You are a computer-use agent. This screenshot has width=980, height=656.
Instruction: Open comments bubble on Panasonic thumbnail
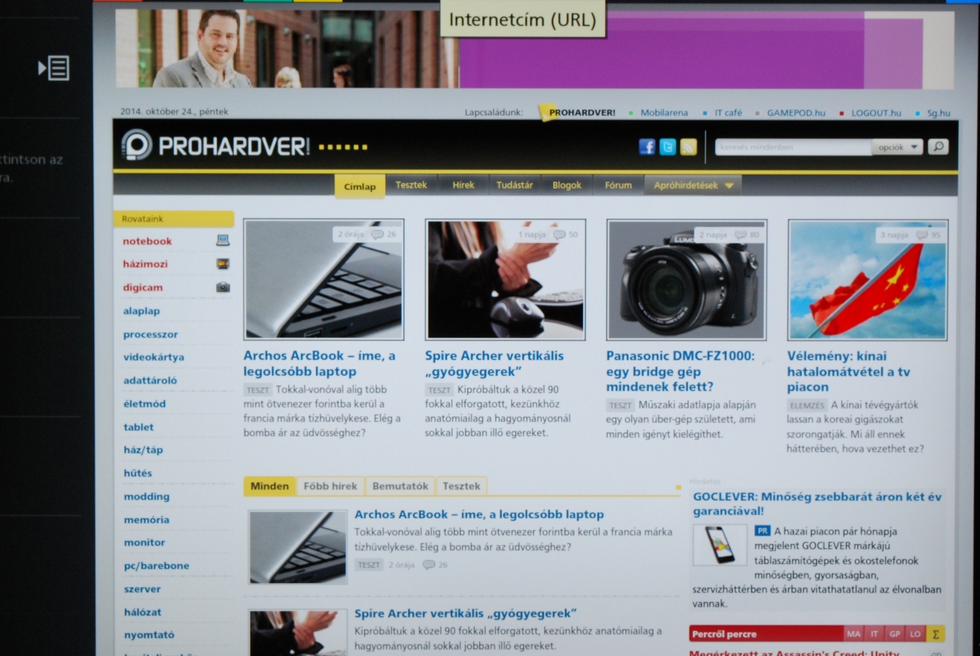click(741, 235)
